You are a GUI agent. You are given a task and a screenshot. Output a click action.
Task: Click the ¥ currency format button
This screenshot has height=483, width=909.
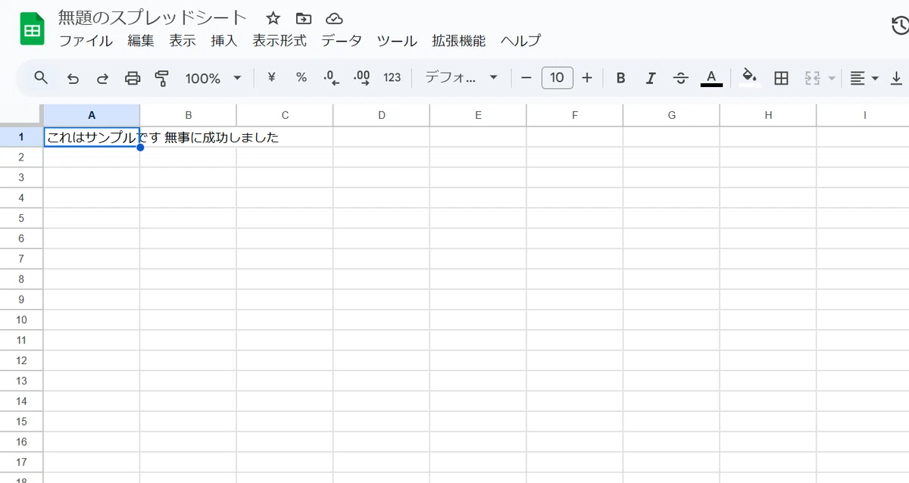[x=271, y=77]
